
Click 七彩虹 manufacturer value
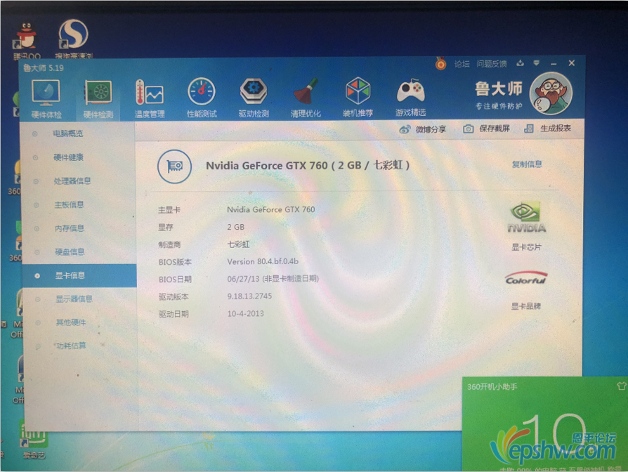coord(238,244)
